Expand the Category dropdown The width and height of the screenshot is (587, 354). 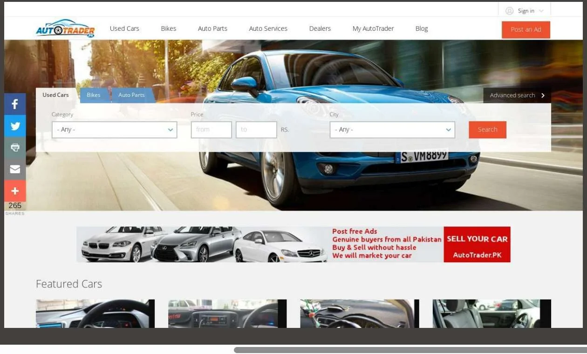[114, 130]
